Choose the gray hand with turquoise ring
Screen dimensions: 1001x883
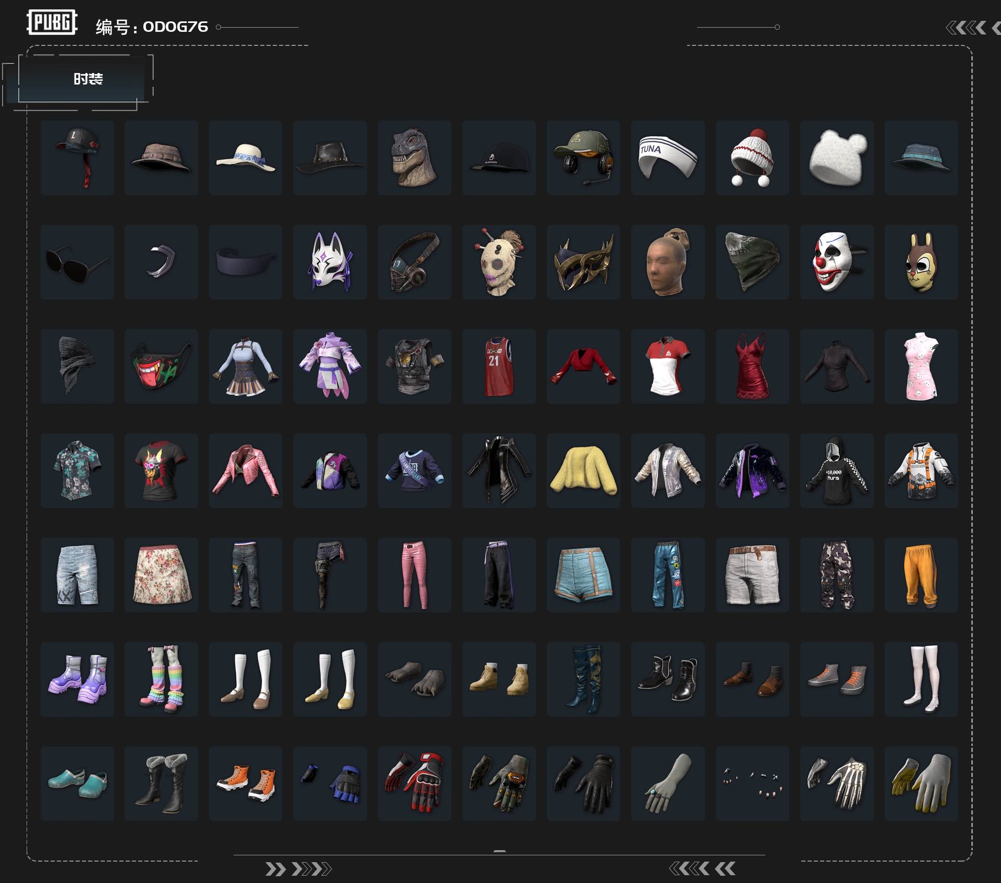(668, 783)
